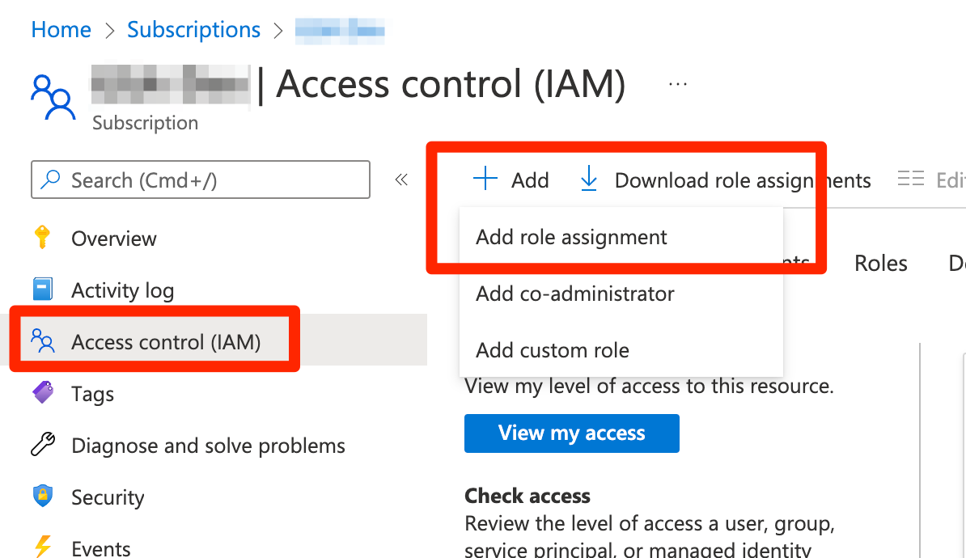This screenshot has width=966, height=558.
Task: Switch to the Roles tab
Action: pos(880,264)
